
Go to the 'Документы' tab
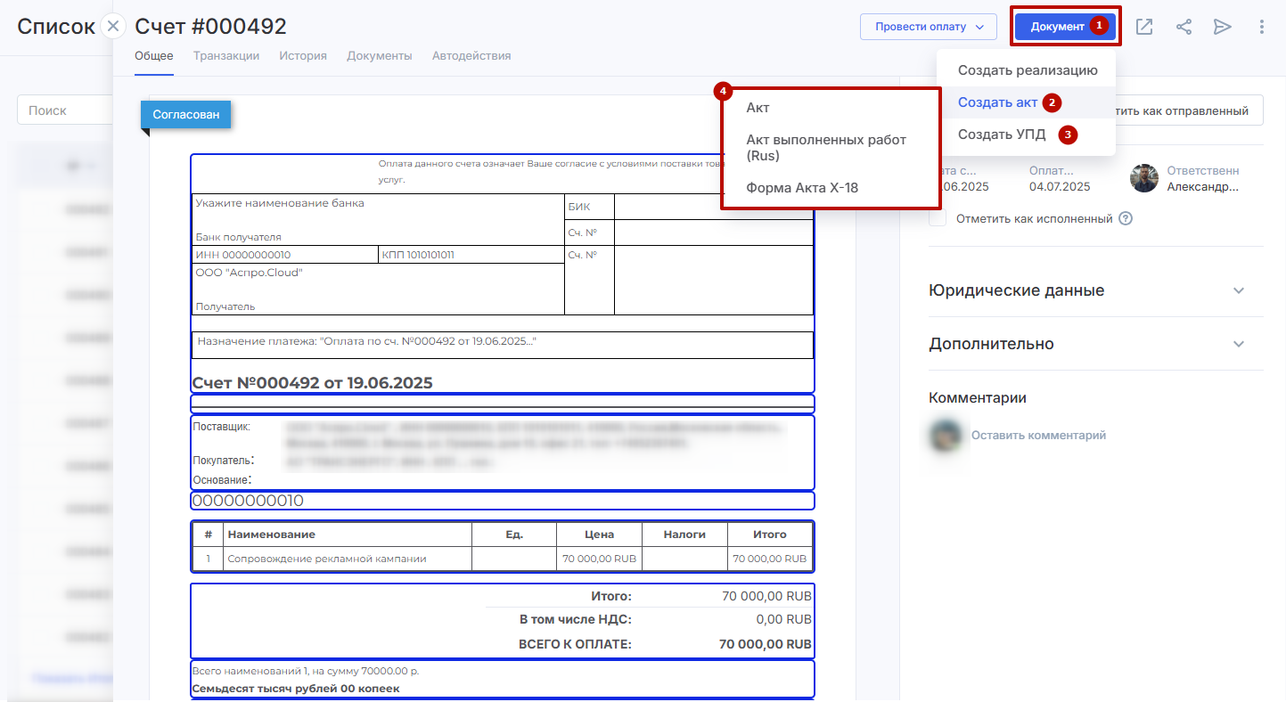(380, 55)
